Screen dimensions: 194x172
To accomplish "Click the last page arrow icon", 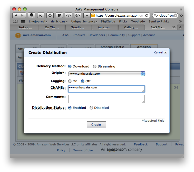I will pyautogui.click(x=176, y=87).
